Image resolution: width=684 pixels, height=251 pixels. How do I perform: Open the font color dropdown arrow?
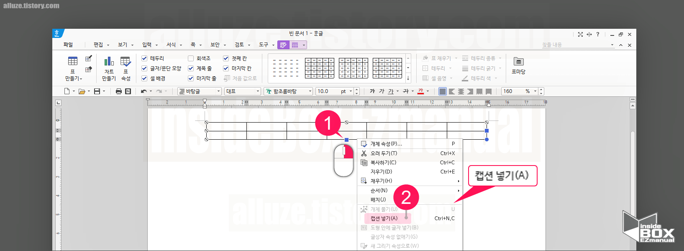428,91
